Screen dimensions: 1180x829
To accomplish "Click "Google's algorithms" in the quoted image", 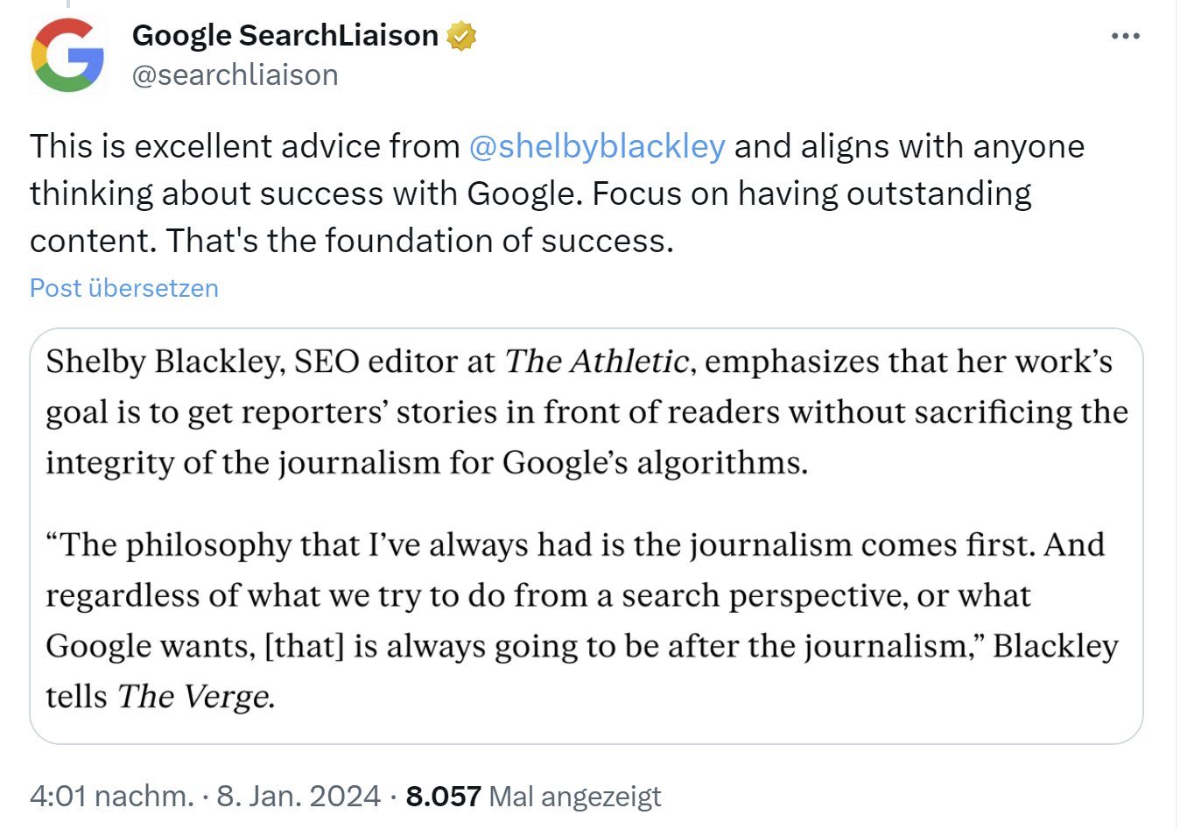I will pyautogui.click(x=655, y=462).
